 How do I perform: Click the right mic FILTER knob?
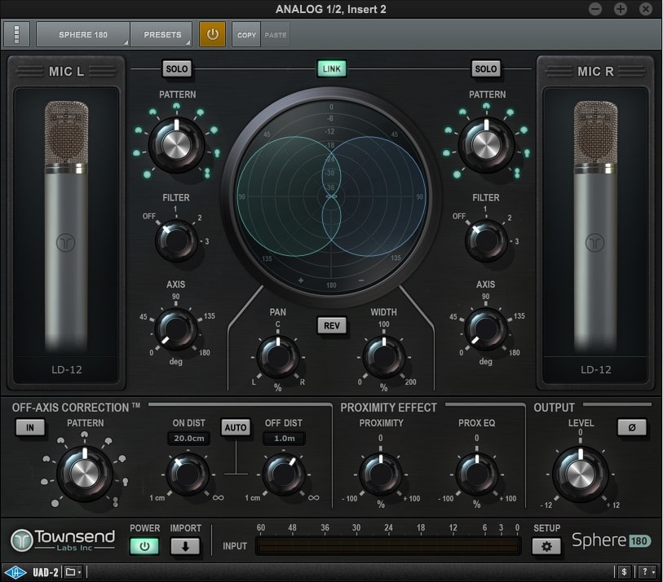[x=486, y=241]
